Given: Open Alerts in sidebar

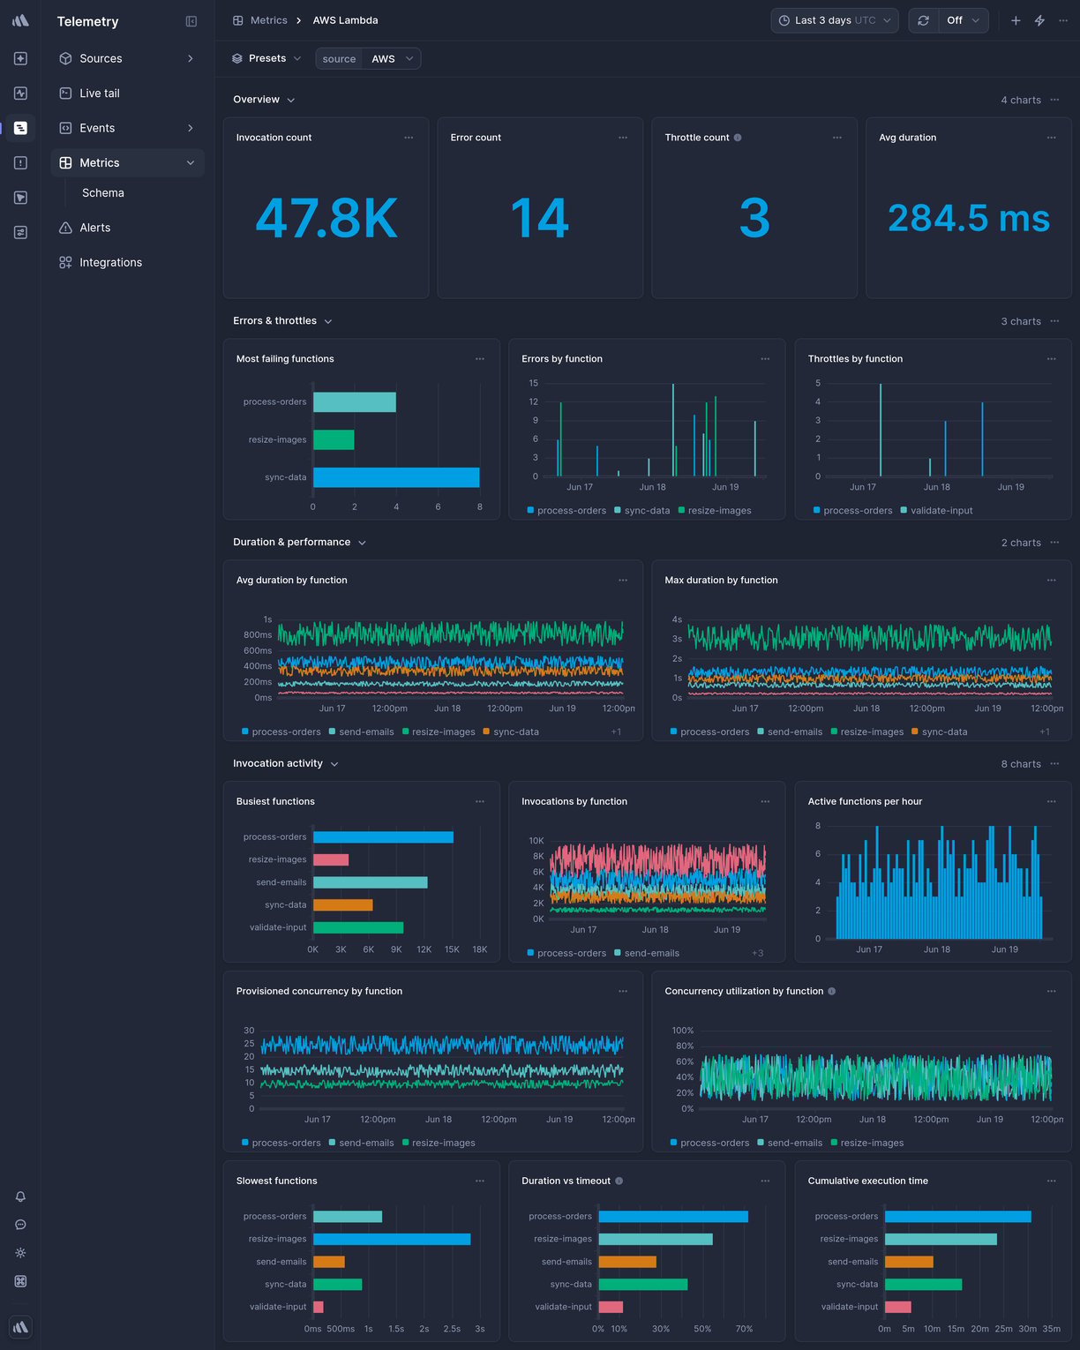Looking at the screenshot, I should (x=127, y=228).
